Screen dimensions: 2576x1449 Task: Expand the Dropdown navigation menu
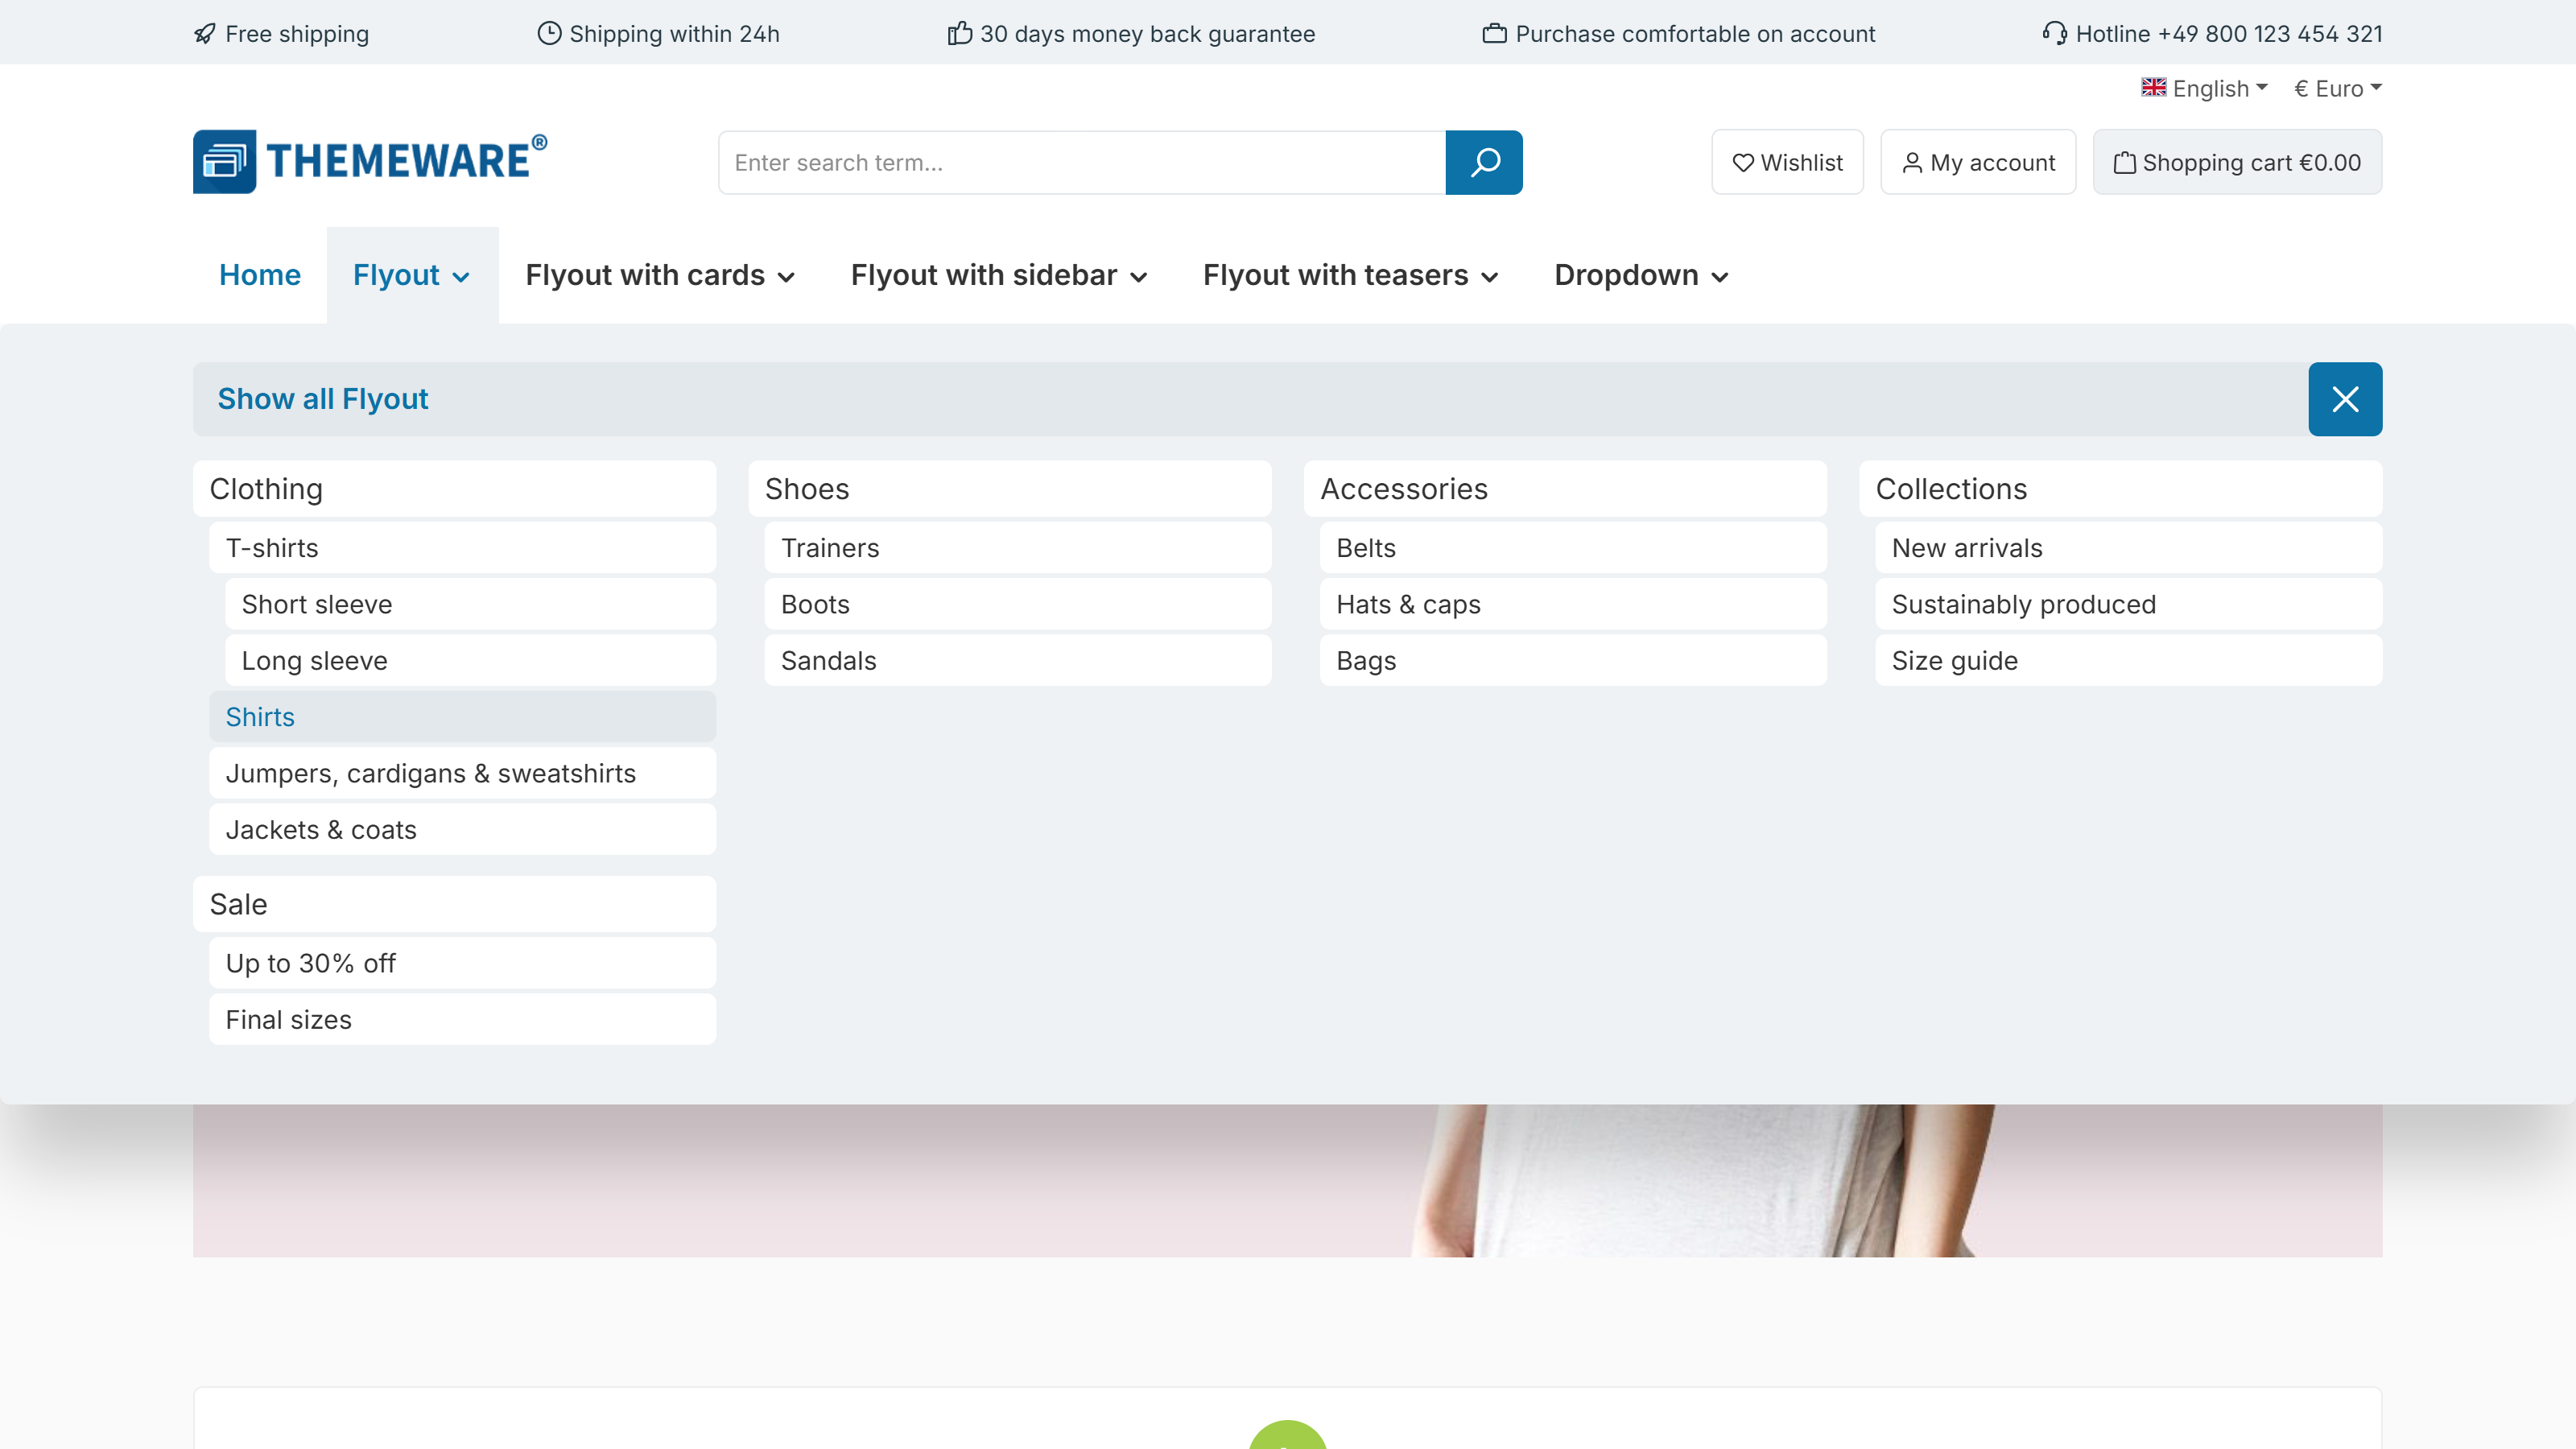[x=1641, y=275]
